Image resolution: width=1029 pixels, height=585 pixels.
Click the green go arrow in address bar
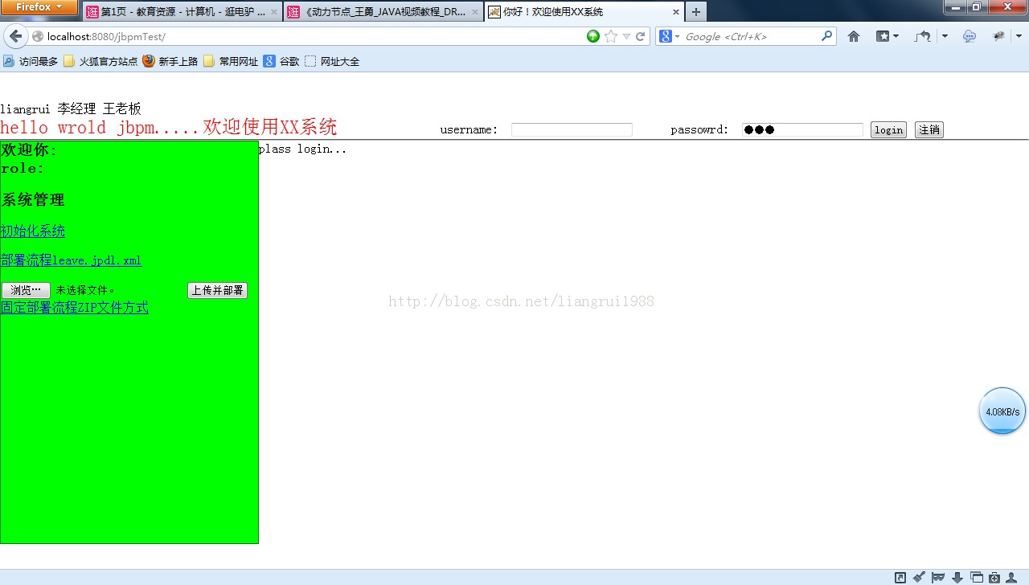(593, 36)
